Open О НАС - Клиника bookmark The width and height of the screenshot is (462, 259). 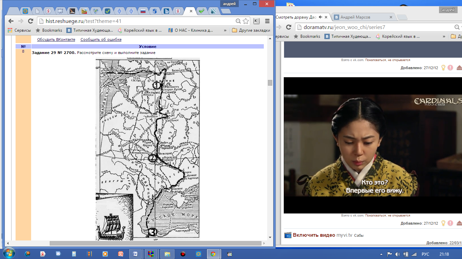point(190,30)
